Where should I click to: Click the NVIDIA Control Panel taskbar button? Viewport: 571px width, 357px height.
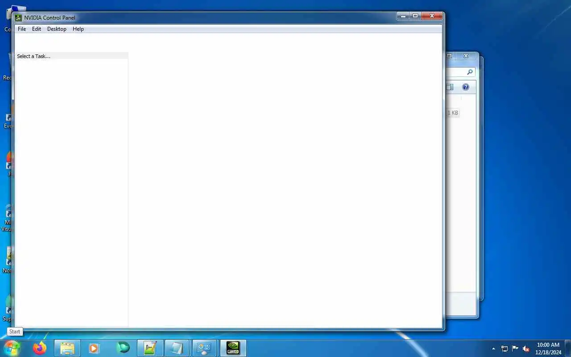coord(233,348)
